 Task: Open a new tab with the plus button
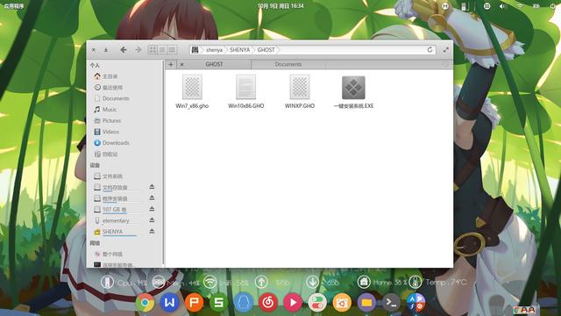pos(171,64)
